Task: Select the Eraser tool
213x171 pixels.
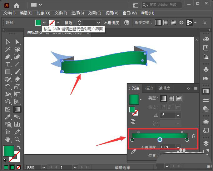Action: point(17,79)
